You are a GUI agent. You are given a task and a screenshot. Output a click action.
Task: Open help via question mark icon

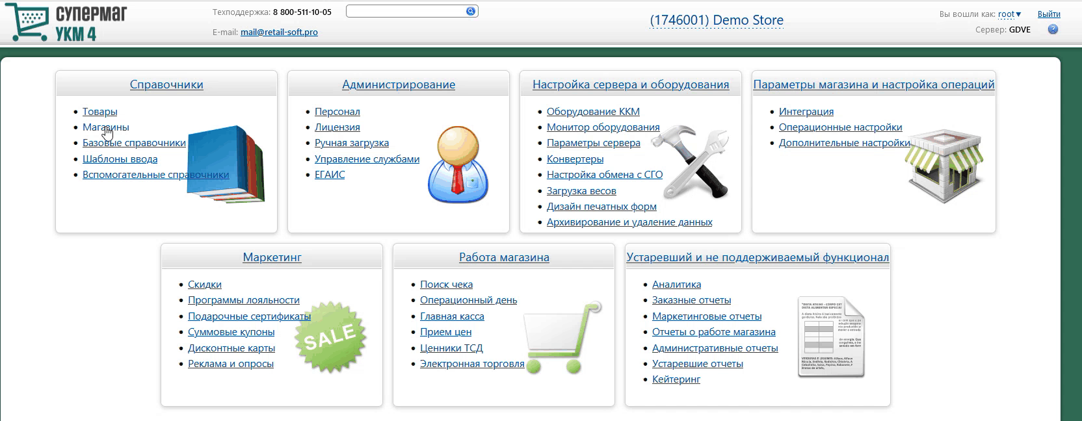[x=1053, y=30]
